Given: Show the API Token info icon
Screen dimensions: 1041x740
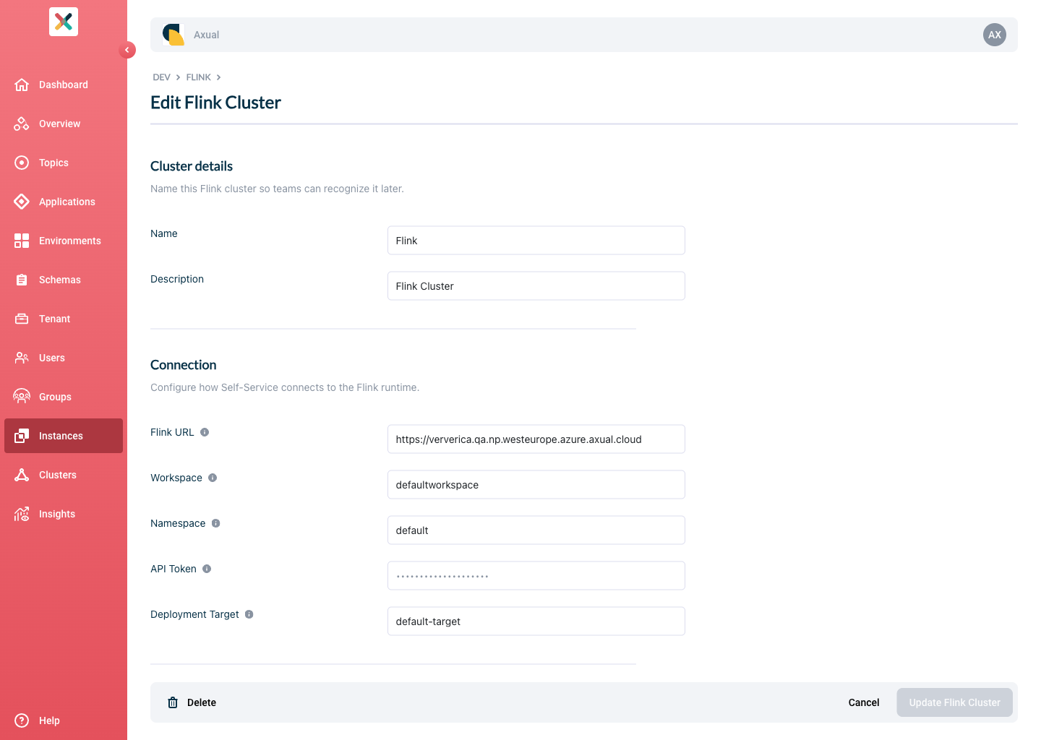Looking at the screenshot, I should pos(207,569).
